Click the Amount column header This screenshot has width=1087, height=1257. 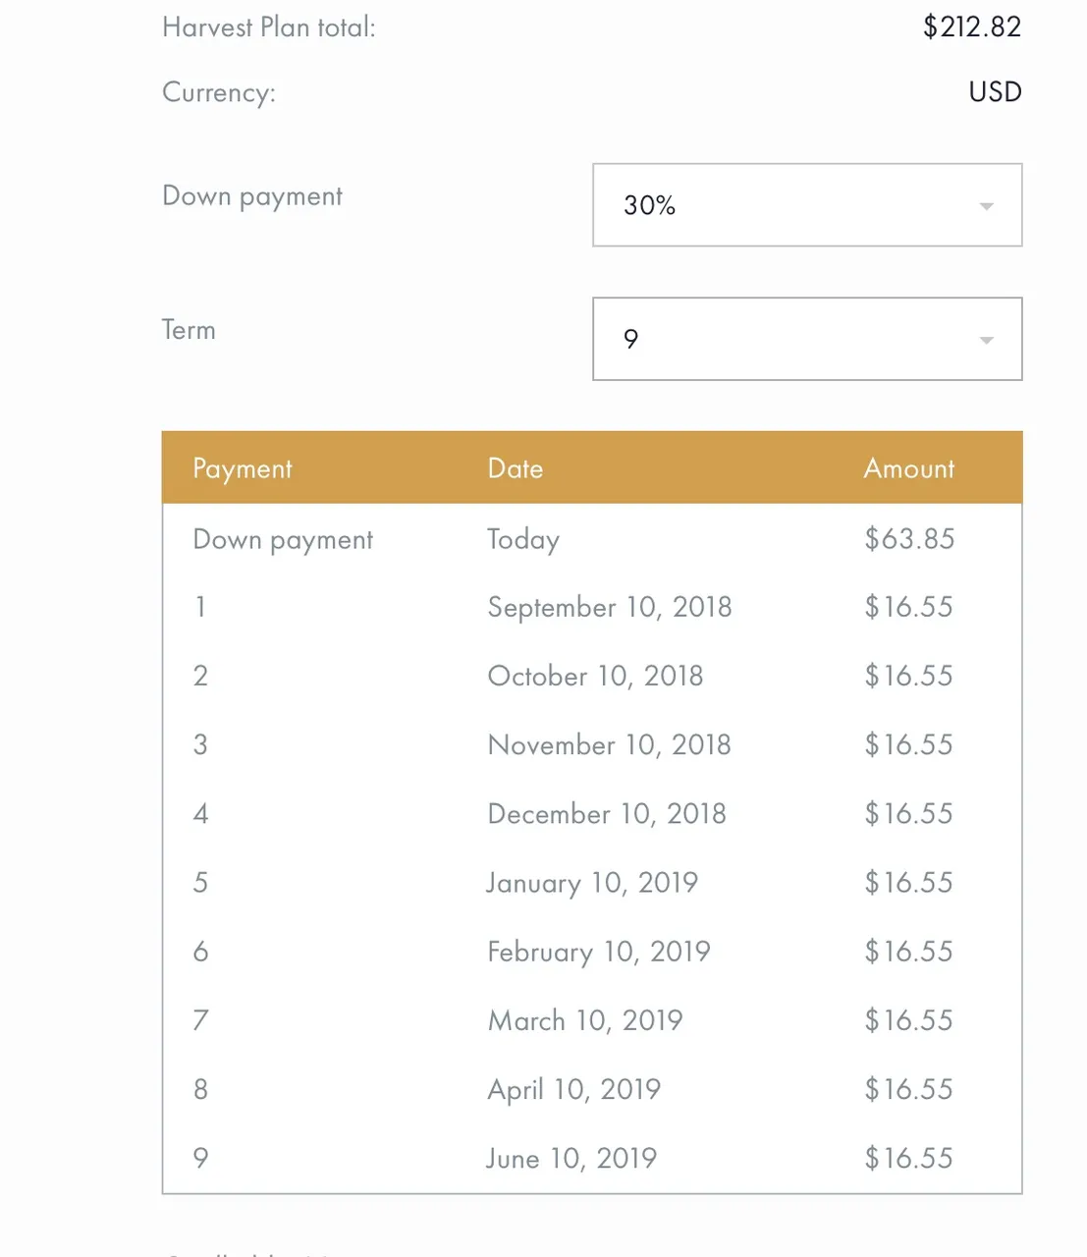click(909, 468)
